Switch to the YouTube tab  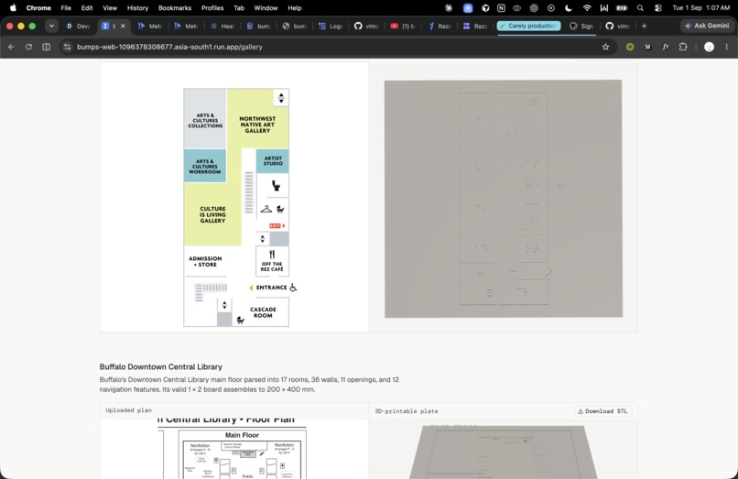coord(403,26)
